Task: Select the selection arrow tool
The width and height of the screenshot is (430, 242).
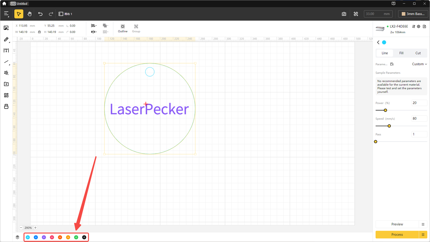Action: [18, 14]
